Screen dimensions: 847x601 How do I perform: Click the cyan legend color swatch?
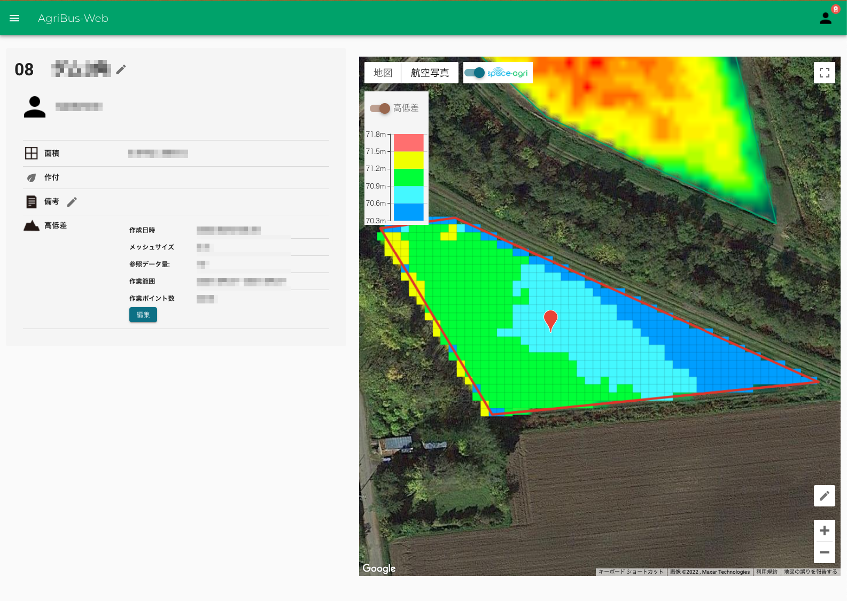point(409,194)
